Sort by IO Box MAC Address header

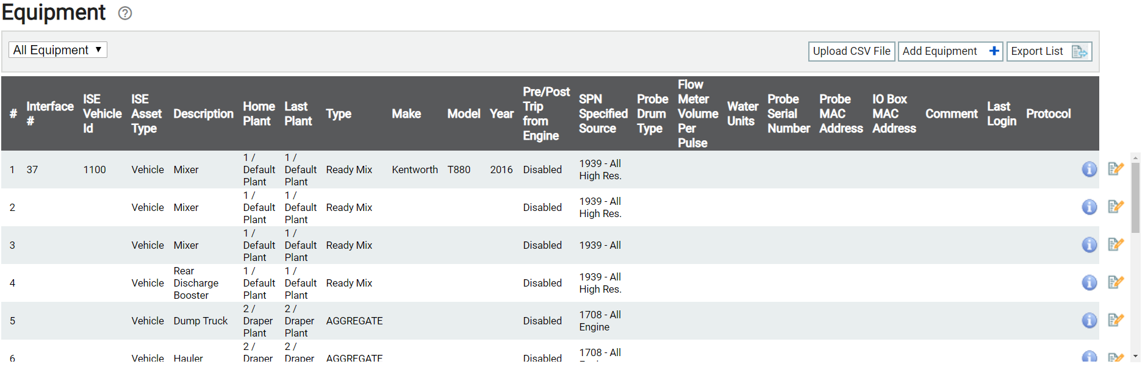pos(894,114)
